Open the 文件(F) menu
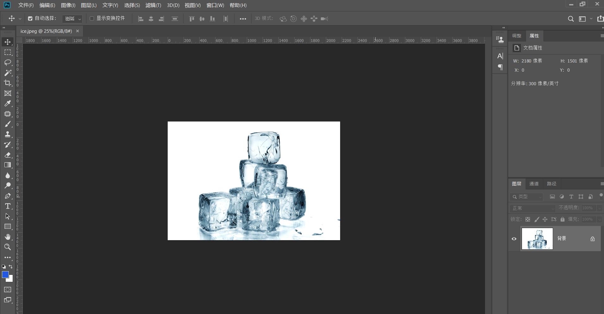604x314 pixels. tap(26, 5)
